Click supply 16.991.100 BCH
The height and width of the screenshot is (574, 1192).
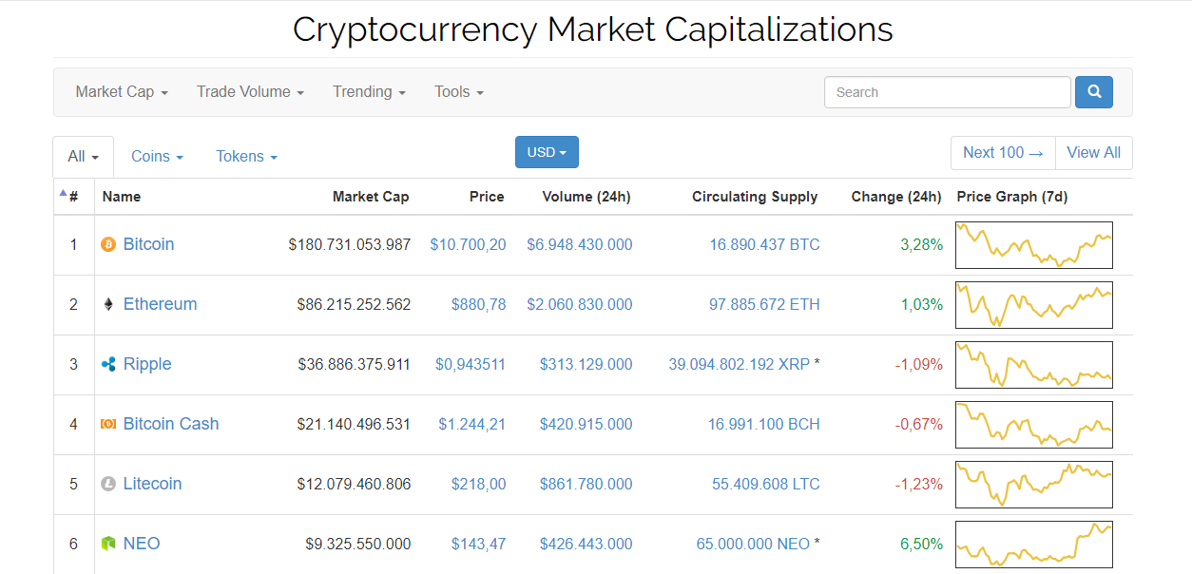click(x=764, y=424)
